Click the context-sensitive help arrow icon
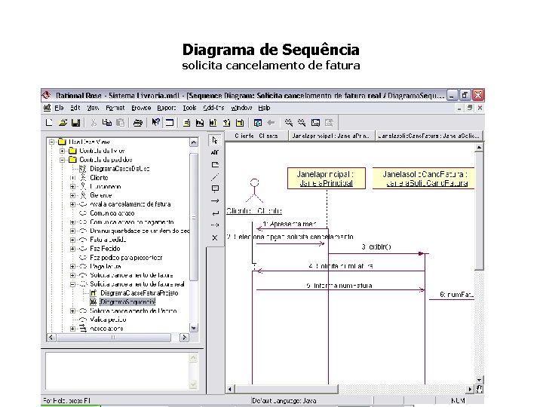543x407 pixels. tap(155, 122)
